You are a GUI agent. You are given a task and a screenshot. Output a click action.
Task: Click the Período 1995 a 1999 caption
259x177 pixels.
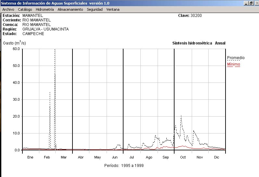pos(124,165)
